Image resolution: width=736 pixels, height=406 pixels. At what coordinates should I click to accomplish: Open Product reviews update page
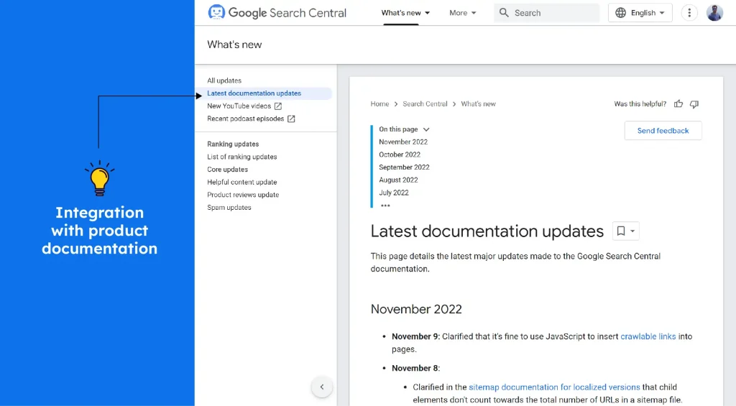click(243, 195)
